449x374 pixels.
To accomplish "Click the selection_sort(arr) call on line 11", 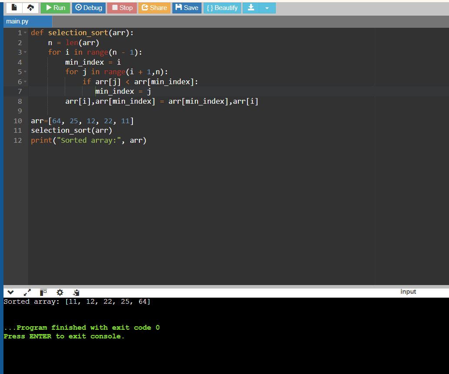I will point(71,131).
